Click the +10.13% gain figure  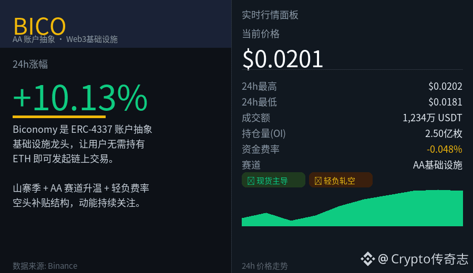click(80, 97)
